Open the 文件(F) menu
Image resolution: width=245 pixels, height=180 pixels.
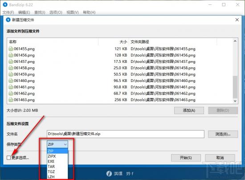(8, 12)
